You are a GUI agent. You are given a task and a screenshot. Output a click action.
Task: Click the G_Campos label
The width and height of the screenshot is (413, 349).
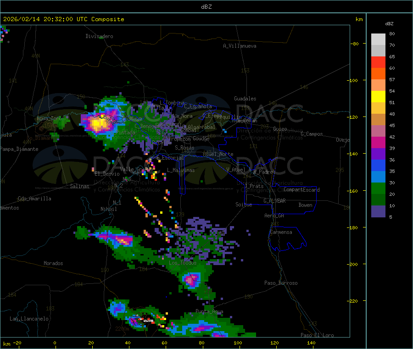[312, 134]
